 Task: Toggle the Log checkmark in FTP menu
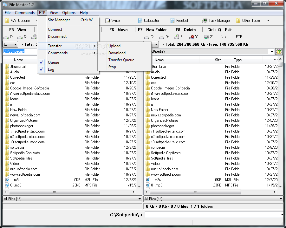tap(42, 69)
